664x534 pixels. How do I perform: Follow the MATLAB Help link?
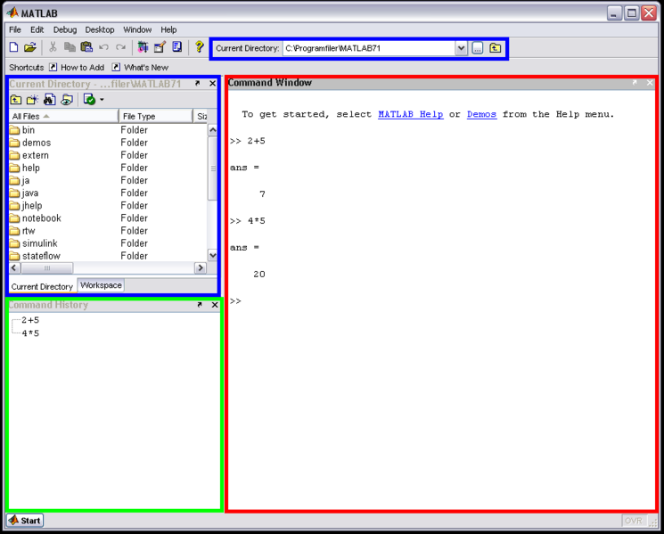pos(410,114)
